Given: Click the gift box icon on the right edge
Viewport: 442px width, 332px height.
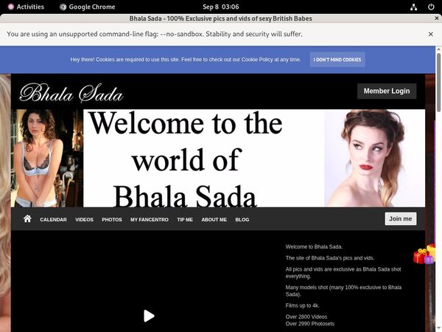Looking at the screenshot, I should [424, 255].
